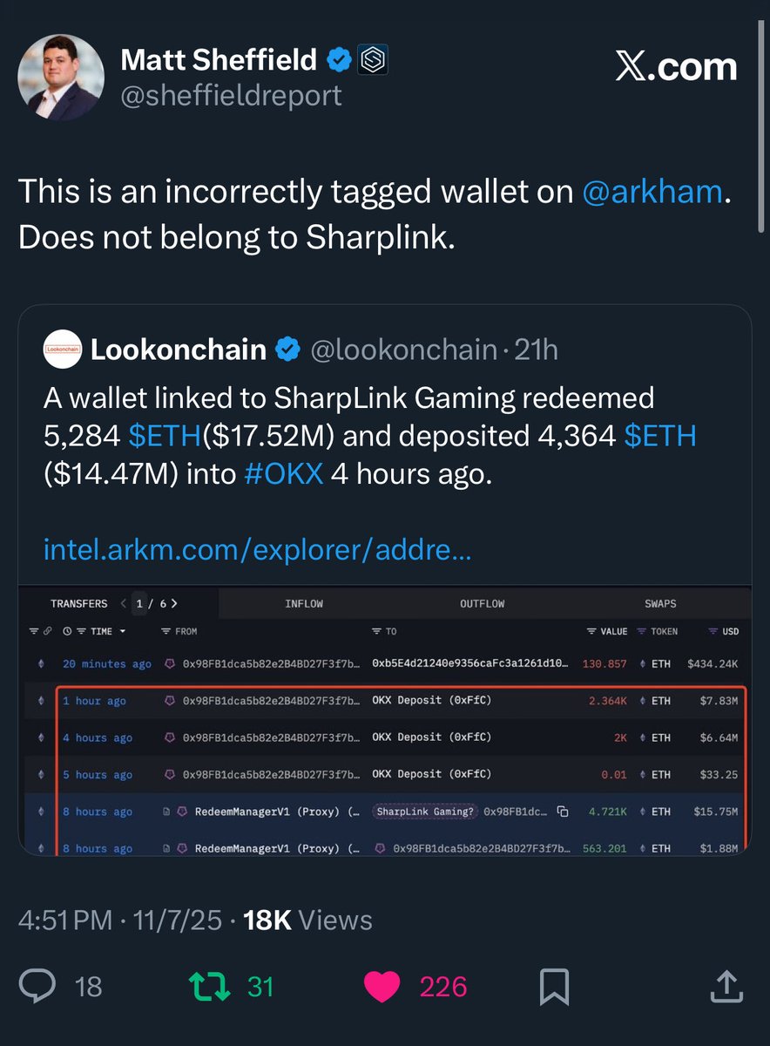
Task: Expand the TIME sort dropdown arrow
Action: click(x=123, y=631)
